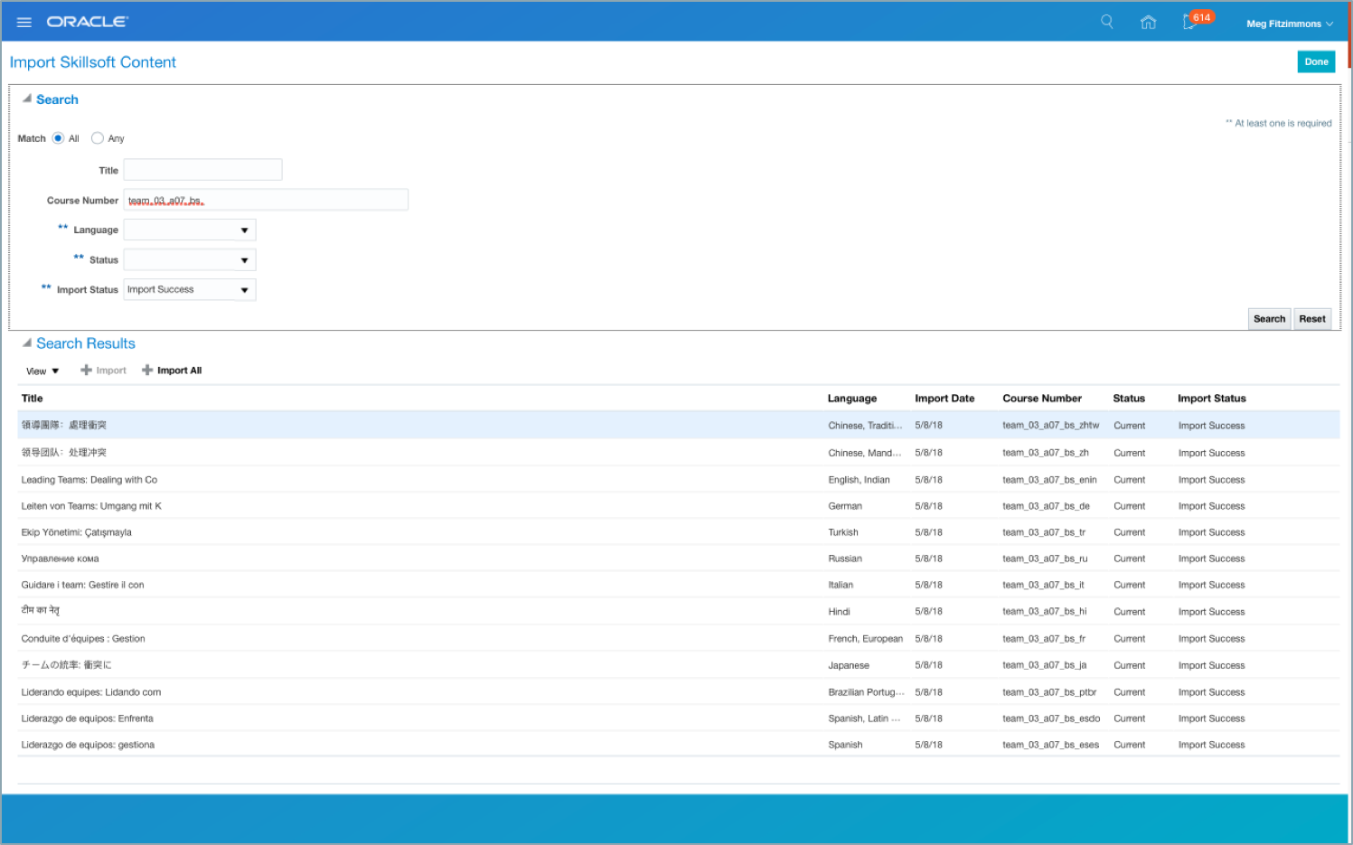Open the navigation hamburger menu
The height and width of the screenshot is (845, 1353).
[x=23, y=23]
